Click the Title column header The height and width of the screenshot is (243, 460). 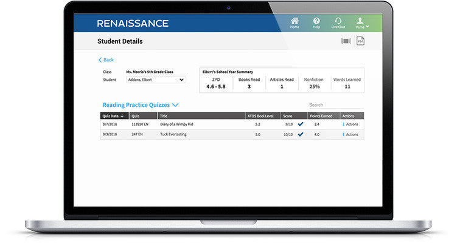point(164,115)
